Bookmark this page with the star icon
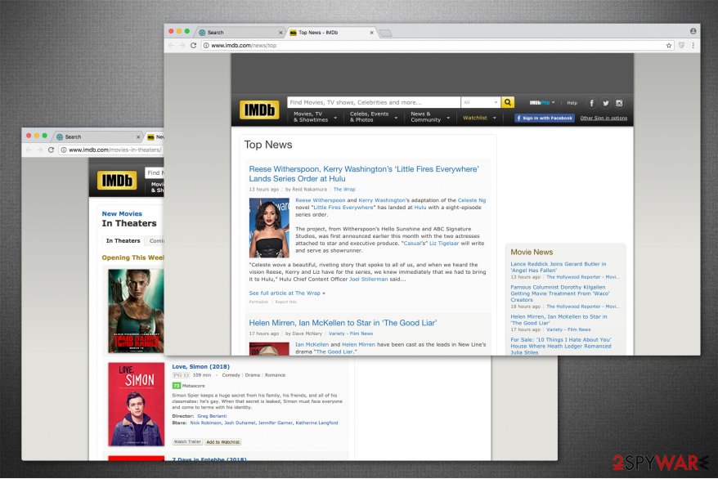 click(669, 45)
